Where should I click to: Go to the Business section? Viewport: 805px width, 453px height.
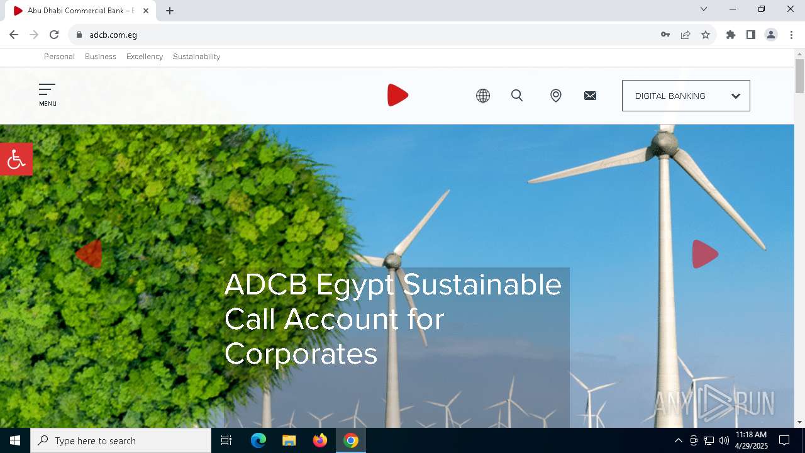point(101,57)
